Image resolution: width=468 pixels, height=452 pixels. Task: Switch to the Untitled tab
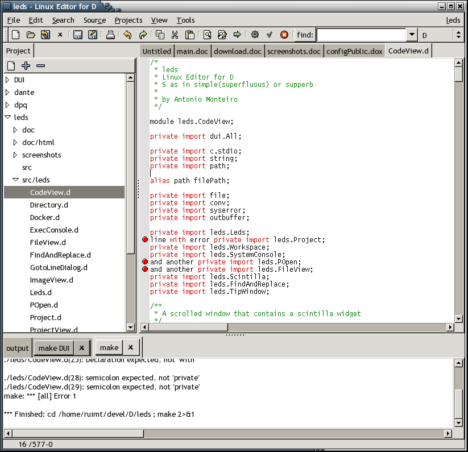pyautogui.click(x=157, y=51)
